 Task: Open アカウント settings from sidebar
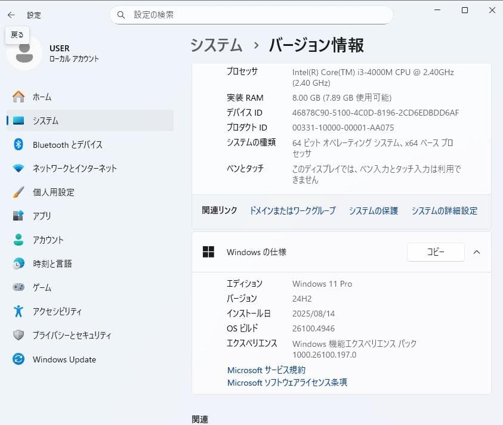coord(45,240)
